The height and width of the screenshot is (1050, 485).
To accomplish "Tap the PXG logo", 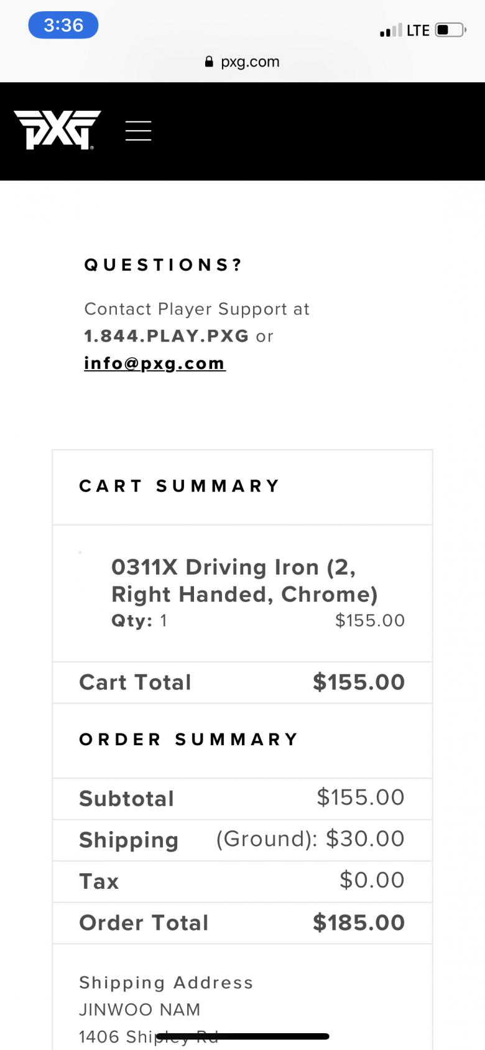I will [57, 129].
